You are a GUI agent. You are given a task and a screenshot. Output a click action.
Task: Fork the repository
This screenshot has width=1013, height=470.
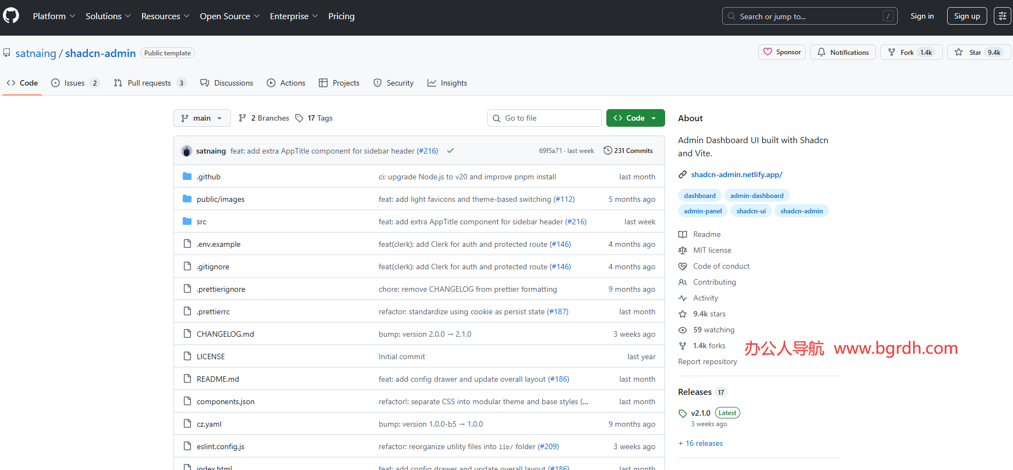[911, 52]
